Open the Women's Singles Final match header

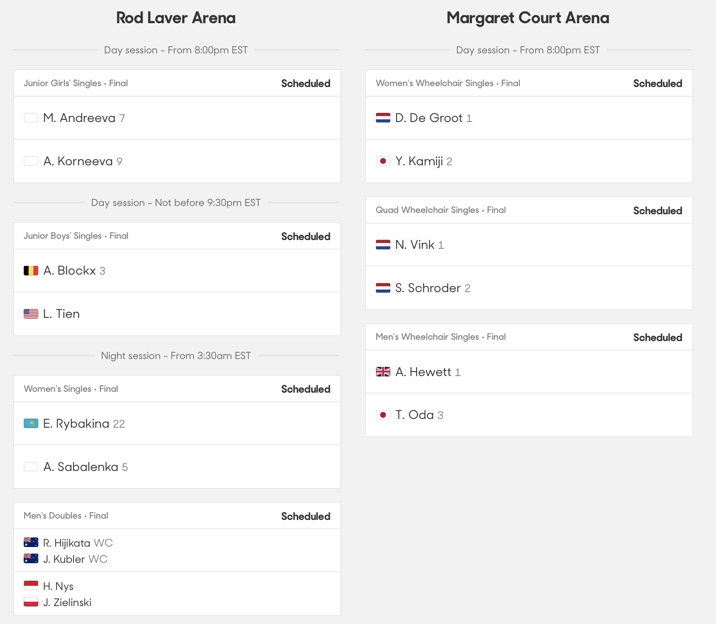click(71, 389)
